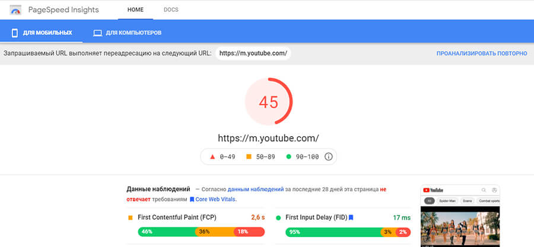Click the laptop icon for computers tab
534x247 pixels.
coord(97,33)
